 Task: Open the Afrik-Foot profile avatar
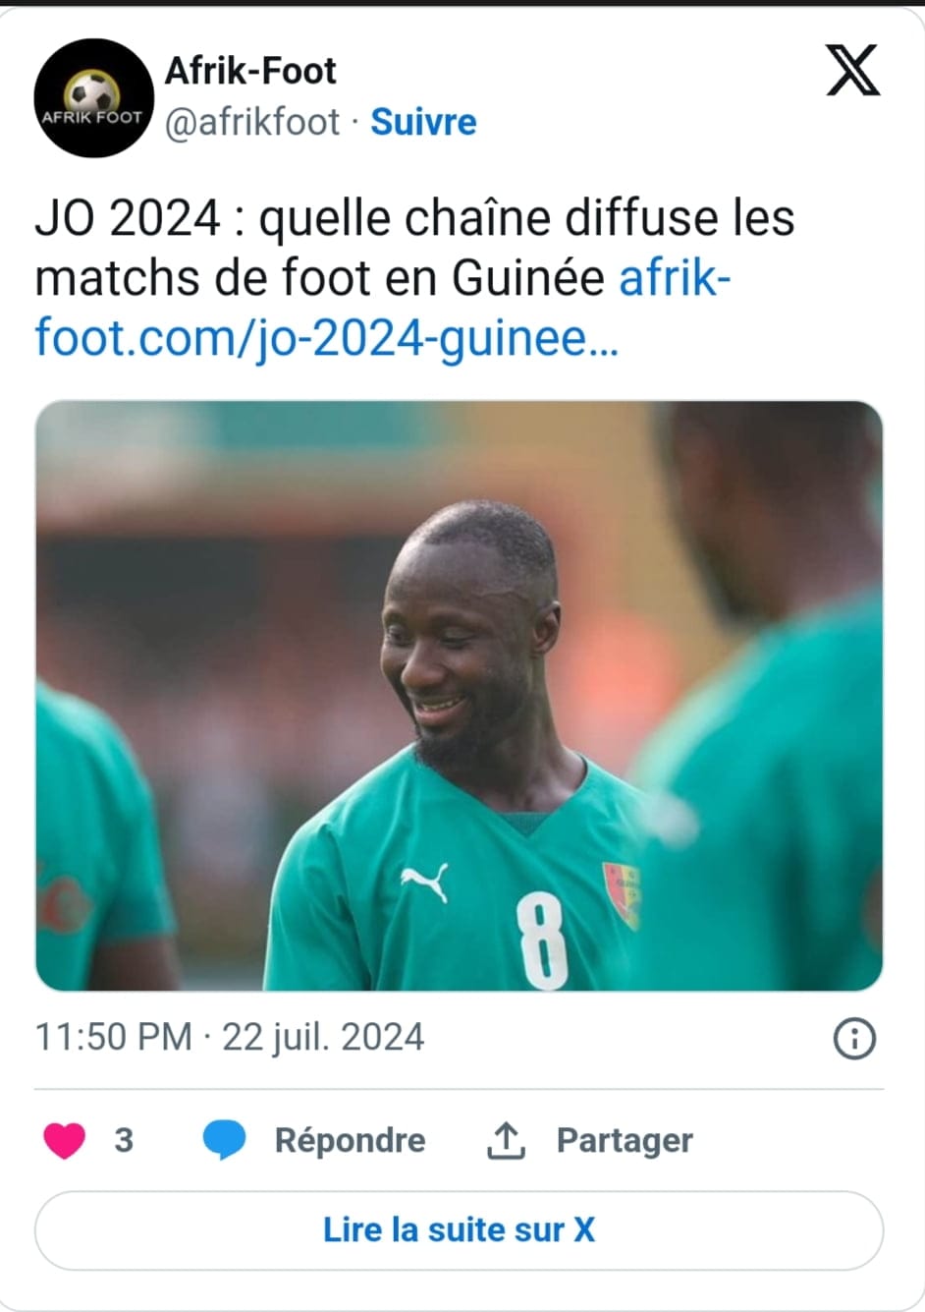click(93, 97)
